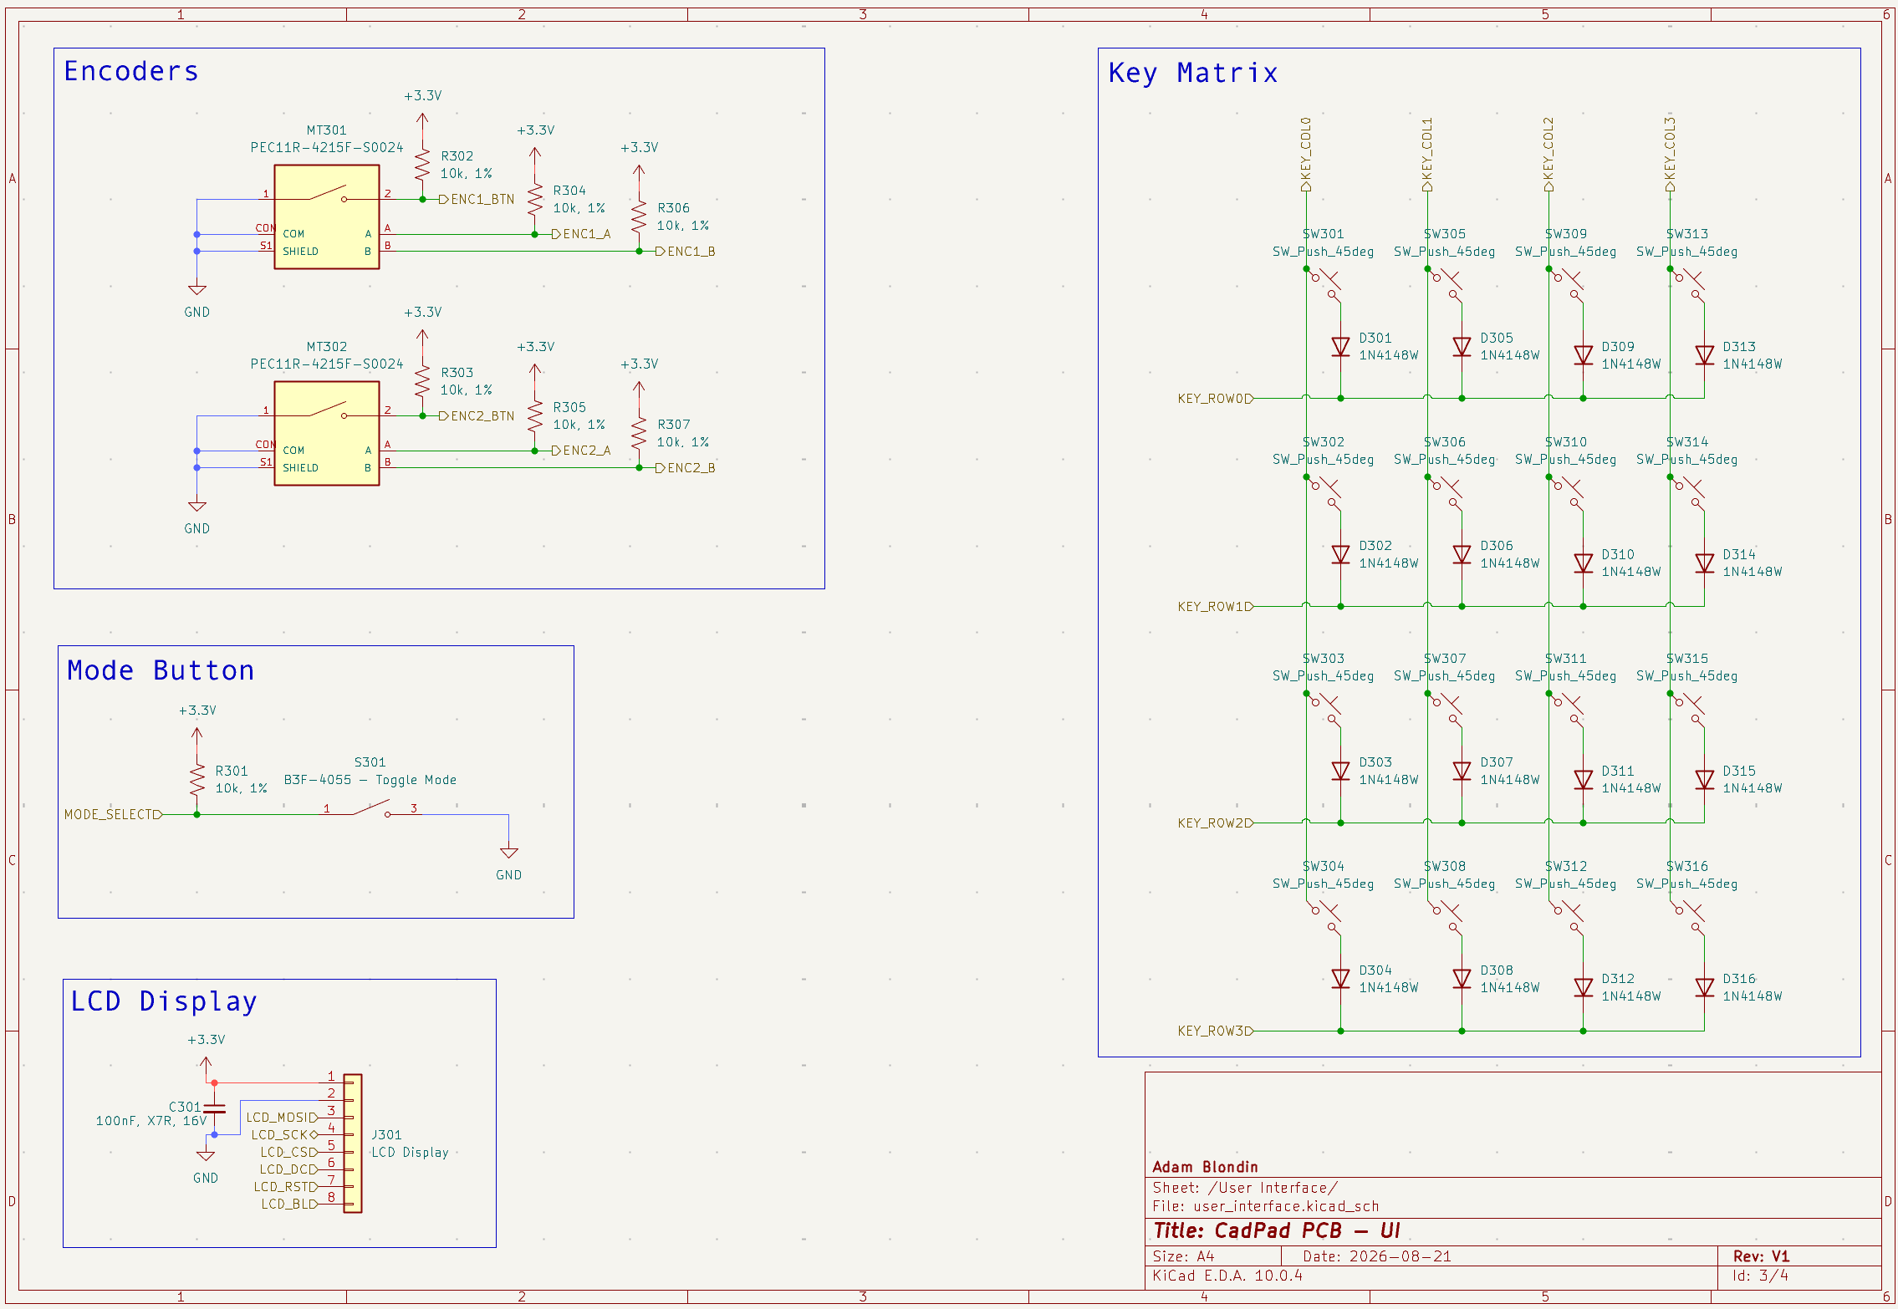This screenshot has height=1309, width=1898.
Task: Click the ENC1_A hierarchical label
Action: [x=581, y=234]
